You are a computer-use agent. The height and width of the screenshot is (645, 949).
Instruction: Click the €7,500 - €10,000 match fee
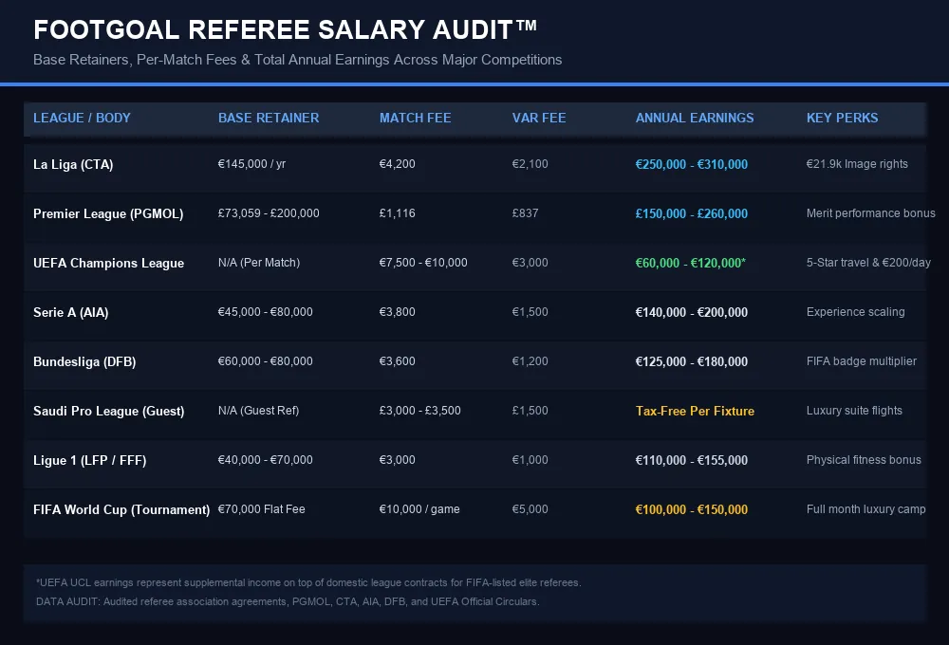[x=423, y=263]
